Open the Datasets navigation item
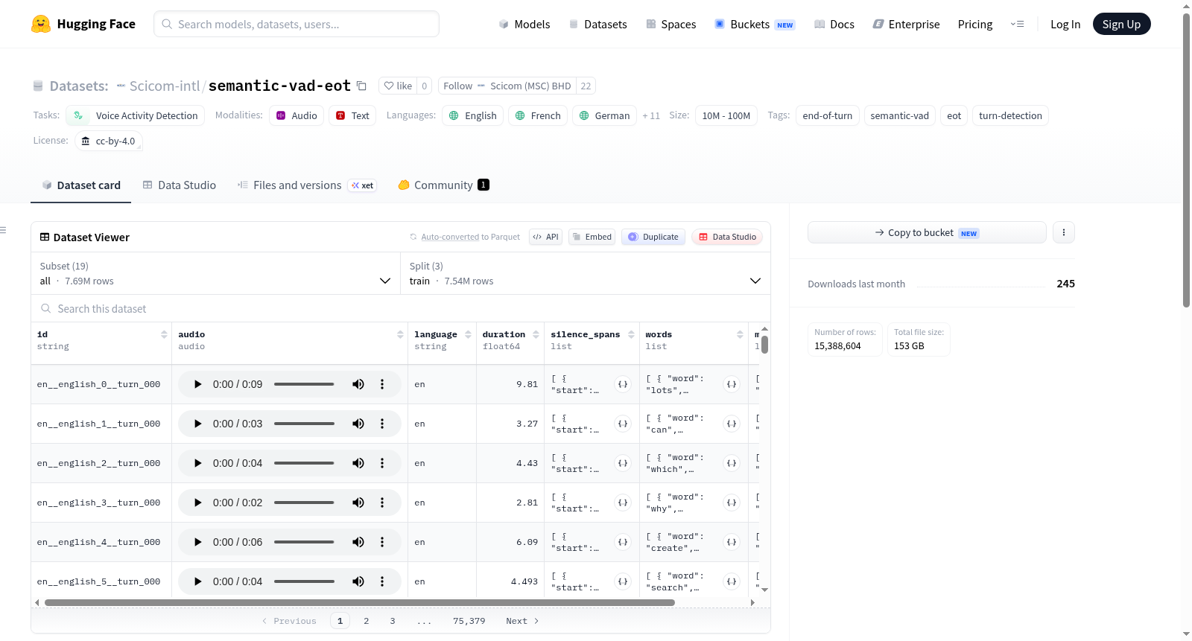The width and height of the screenshot is (1192, 641). 598,24
